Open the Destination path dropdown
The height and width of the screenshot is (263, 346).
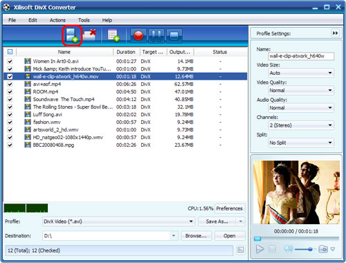click(x=174, y=236)
